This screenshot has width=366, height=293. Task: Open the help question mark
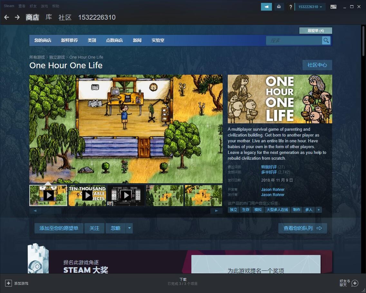tap(290, 7)
